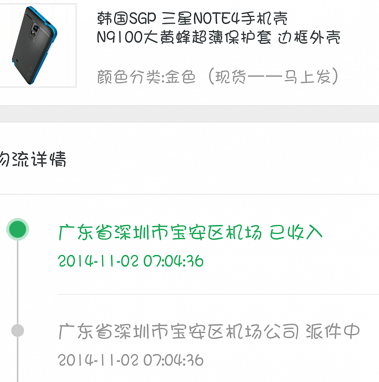Open product title 韩国SGP 三星NOTE4手机壳
The width and height of the screenshot is (379, 382).
click(x=192, y=18)
